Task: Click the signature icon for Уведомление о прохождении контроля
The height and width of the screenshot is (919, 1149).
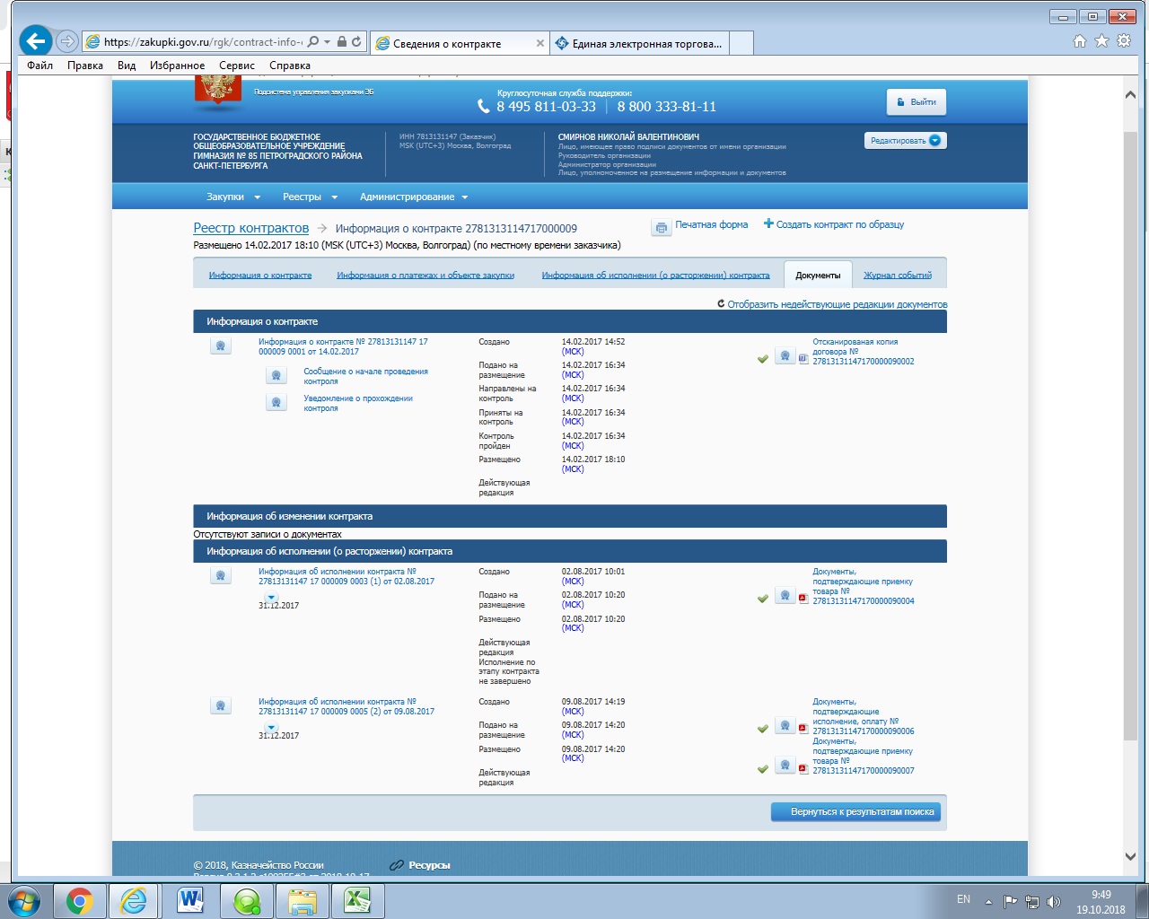Action: coord(276,403)
